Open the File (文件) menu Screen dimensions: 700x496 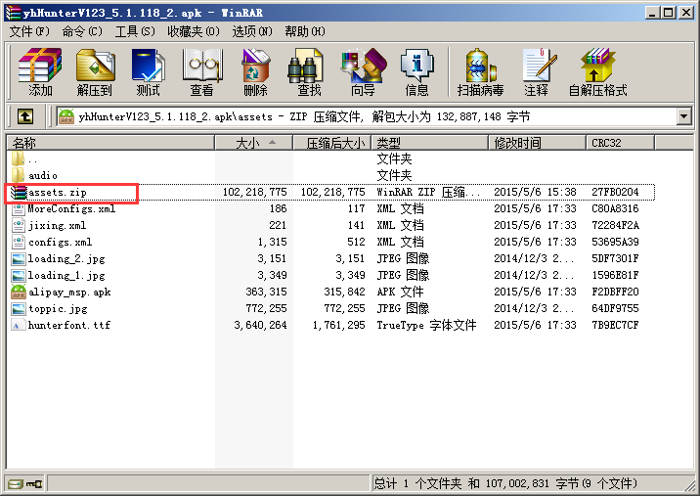click(29, 31)
